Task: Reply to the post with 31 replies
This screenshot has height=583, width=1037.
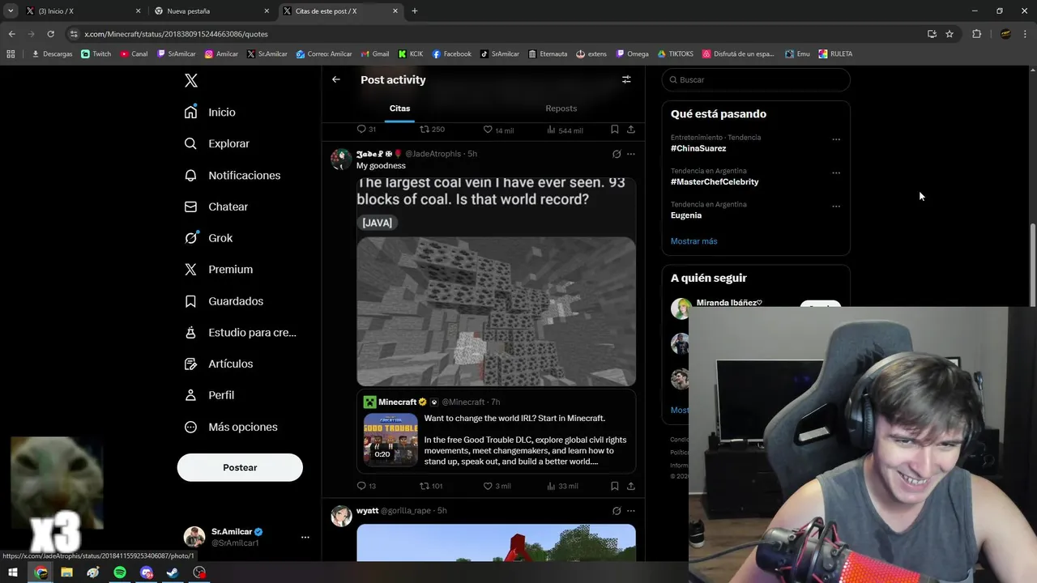Action: [x=366, y=130]
